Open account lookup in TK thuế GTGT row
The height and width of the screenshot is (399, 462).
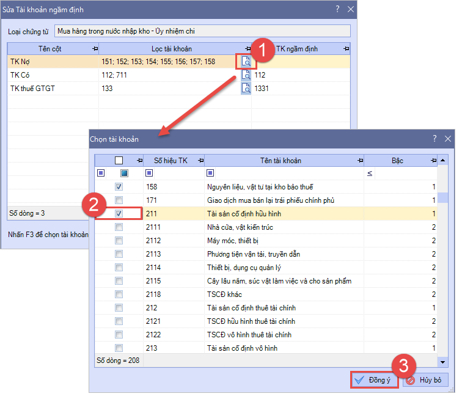246,89
